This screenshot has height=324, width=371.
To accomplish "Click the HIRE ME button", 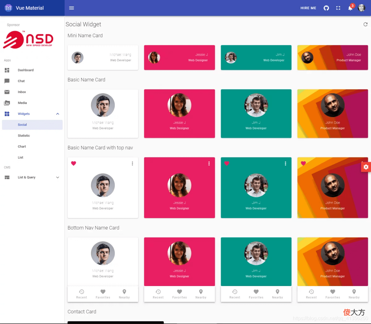I will (308, 8).
